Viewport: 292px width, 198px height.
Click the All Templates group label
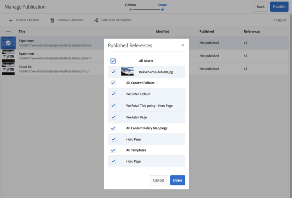click(x=136, y=150)
